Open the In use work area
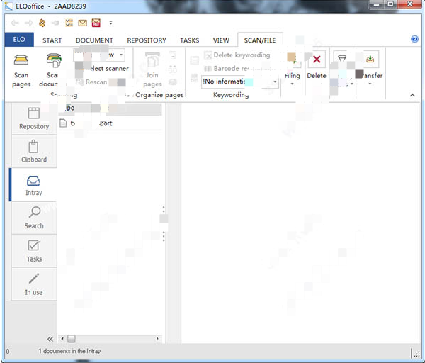Screen dimensions: 425x363 (x=34, y=284)
